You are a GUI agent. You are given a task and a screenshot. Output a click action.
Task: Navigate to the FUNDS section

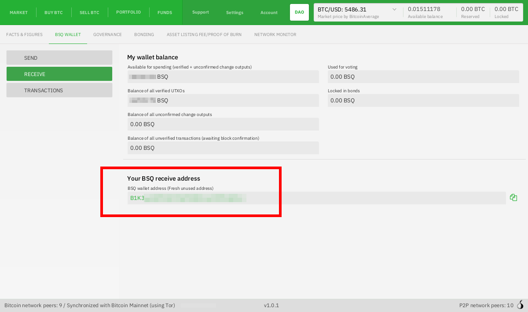(165, 12)
